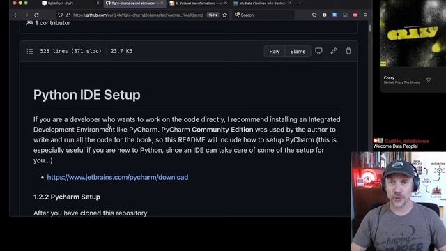Image resolution: width=446 pixels, height=251 pixels.
Task: Click the 23.7 KB file size
Action: tap(121, 51)
